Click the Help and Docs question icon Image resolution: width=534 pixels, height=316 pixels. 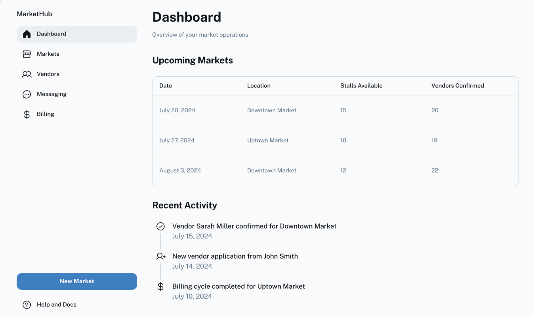[x=27, y=305]
